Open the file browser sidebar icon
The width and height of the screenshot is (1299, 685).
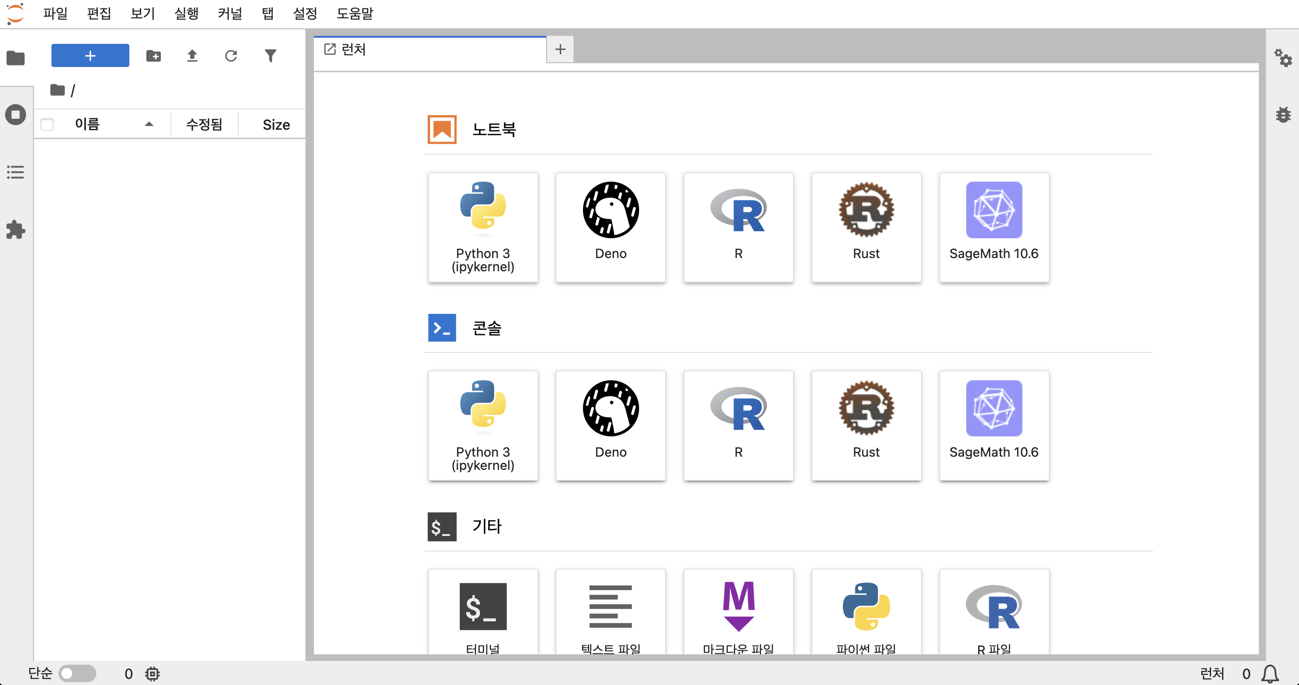(x=16, y=58)
